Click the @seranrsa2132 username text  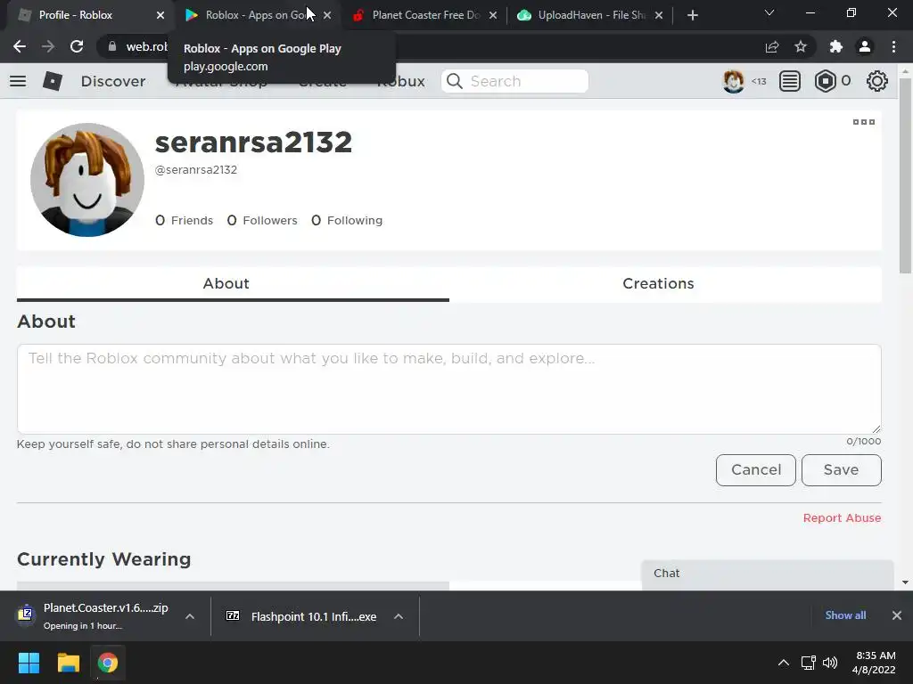click(x=195, y=170)
